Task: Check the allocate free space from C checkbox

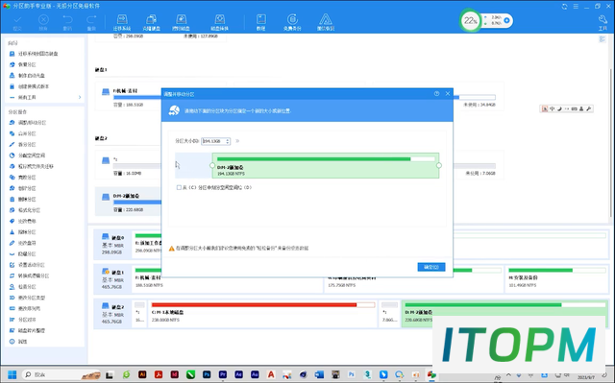Action: click(179, 187)
